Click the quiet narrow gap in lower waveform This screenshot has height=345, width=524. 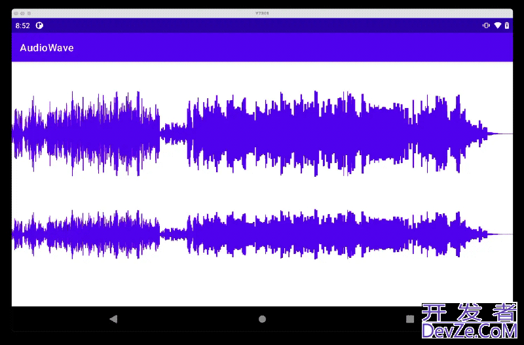point(174,234)
